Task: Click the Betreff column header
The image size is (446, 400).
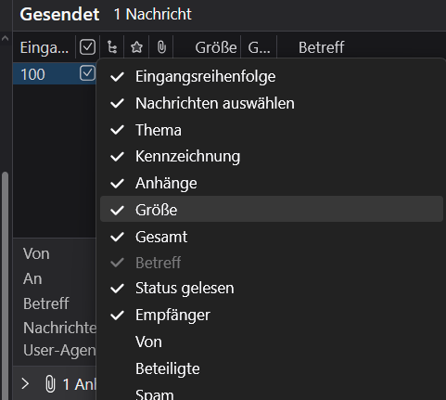Action: pos(321,47)
